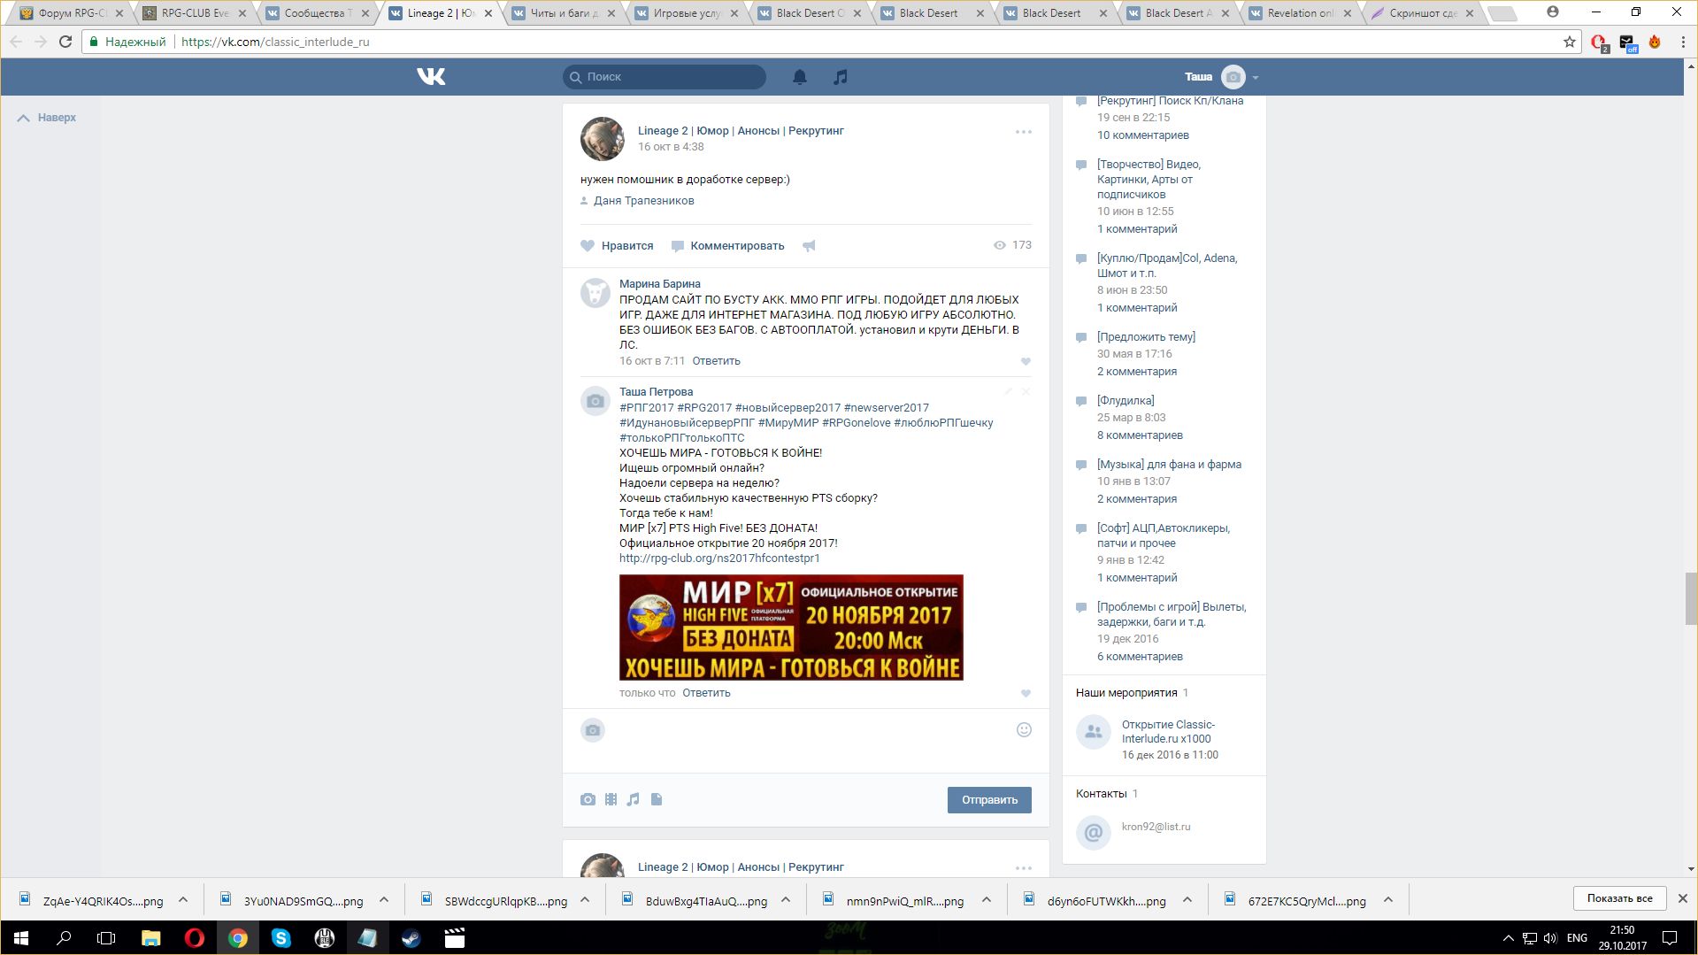The height and width of the screenshot is (955, 1698).
Task: Open the Chrome three-dot menu
Action: (x=1683, y=42)
